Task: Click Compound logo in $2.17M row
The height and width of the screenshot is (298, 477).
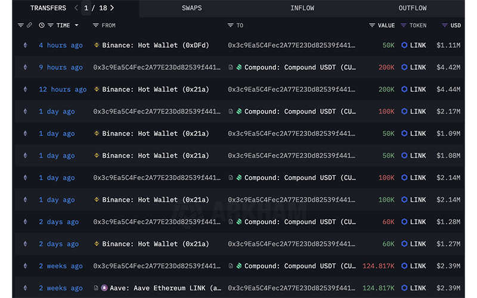Action: tap(239, 111)
